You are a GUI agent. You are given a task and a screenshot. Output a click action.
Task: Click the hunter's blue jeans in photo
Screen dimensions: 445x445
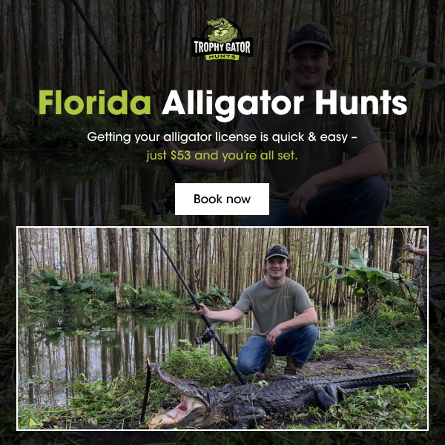point(278,349)
